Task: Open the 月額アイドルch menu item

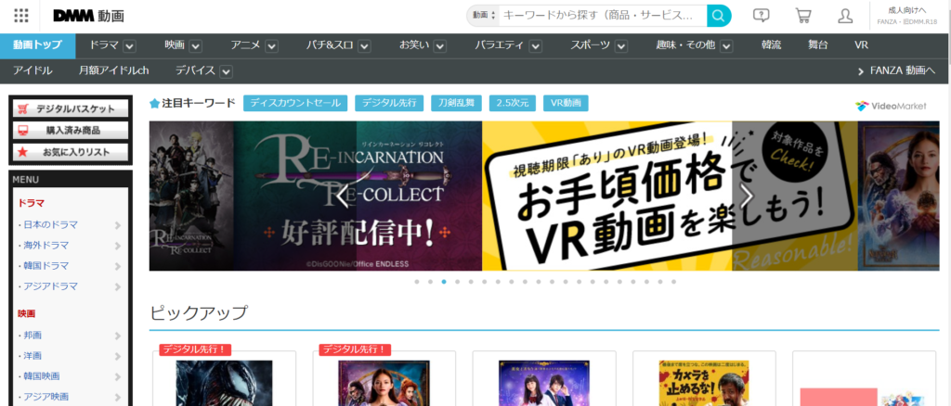Action: coord(113,70)
